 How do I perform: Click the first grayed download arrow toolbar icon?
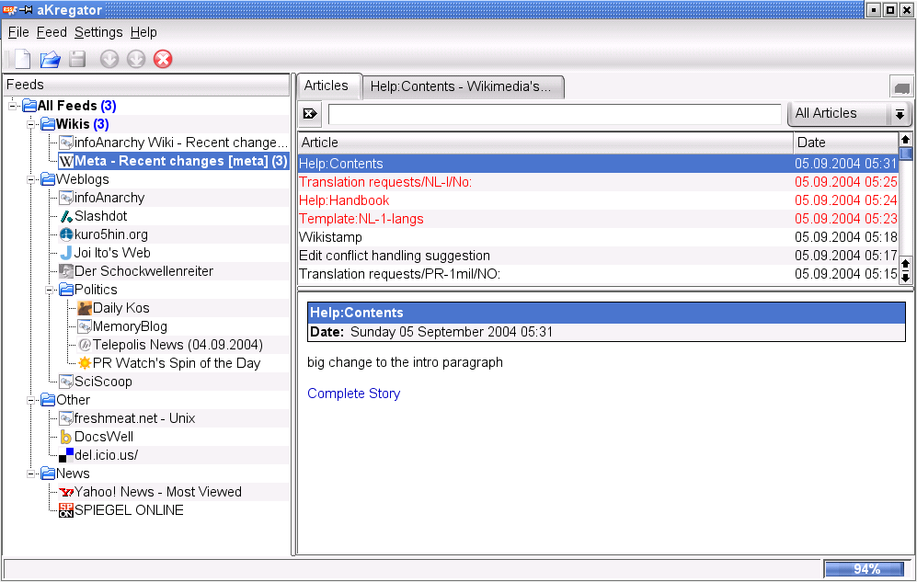click(x=109, y=59)
